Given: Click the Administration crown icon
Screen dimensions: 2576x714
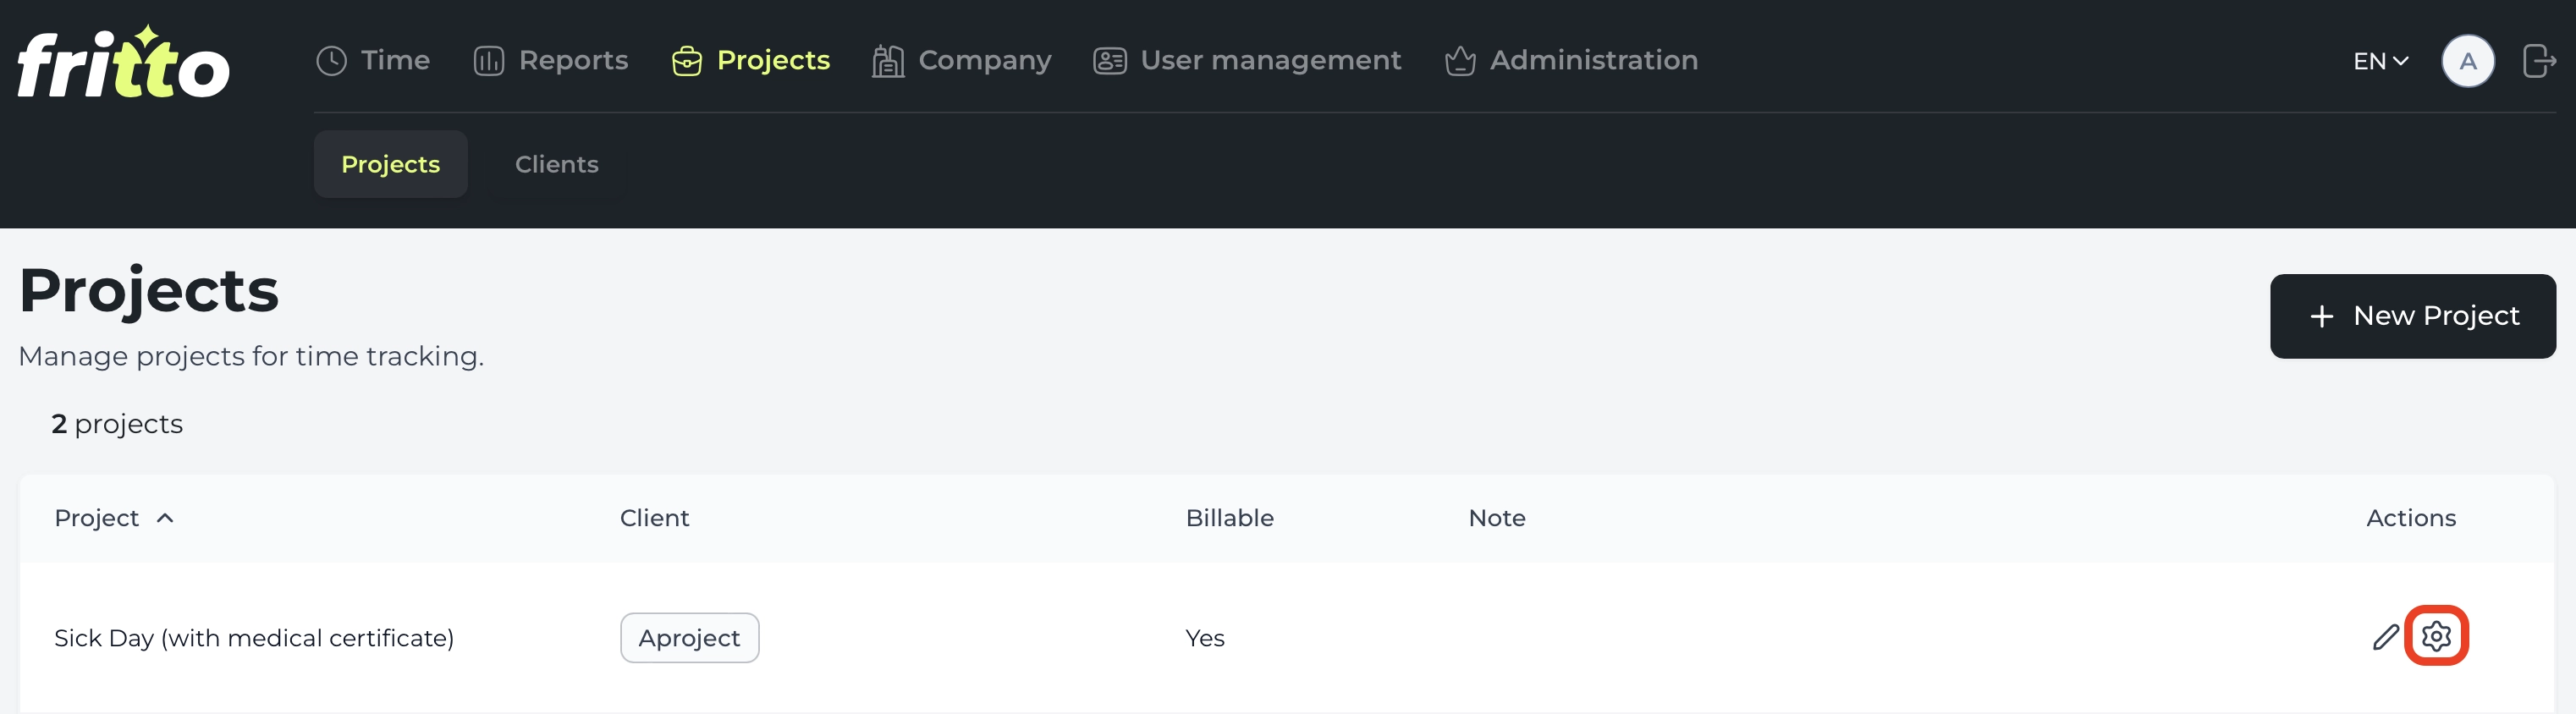Looking at the screenshot, I should pyautogui.click(x=1460, y=61).
